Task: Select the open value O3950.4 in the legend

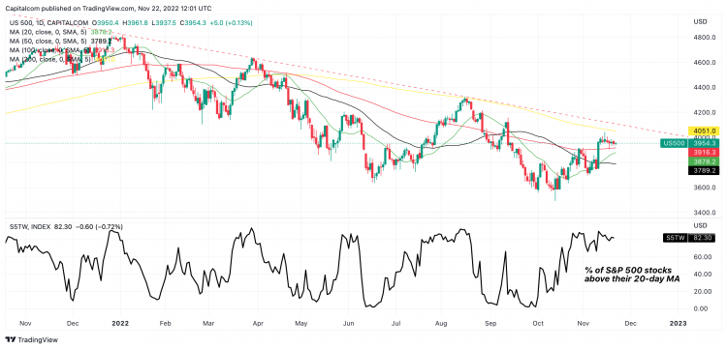Action: (105, 22)
